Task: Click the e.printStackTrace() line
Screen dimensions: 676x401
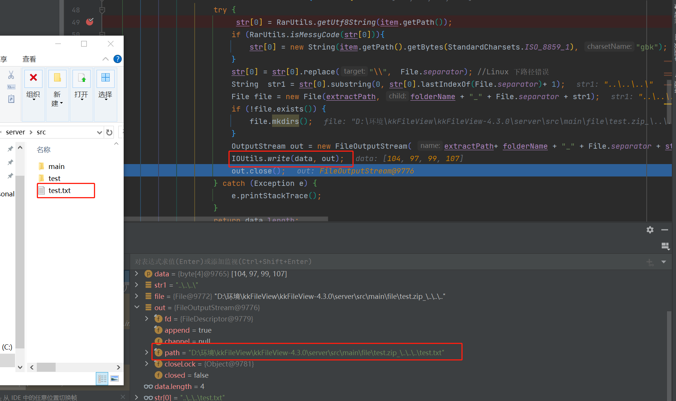Action: [276, 196]
